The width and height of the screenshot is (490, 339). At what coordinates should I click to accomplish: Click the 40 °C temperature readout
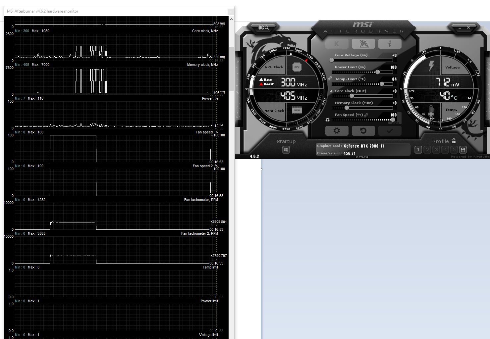[x=448, y=96]
